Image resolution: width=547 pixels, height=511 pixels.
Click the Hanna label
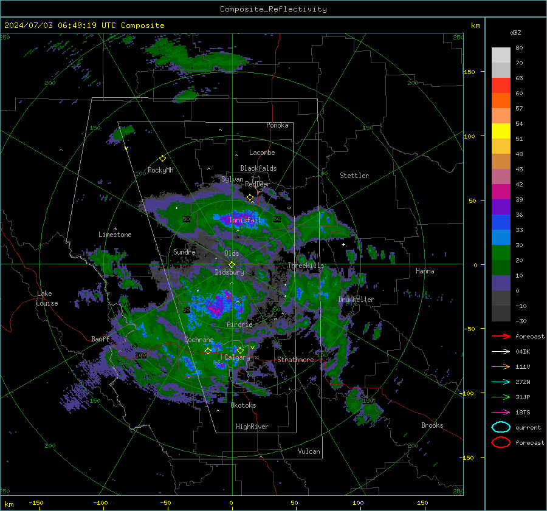[425, 271]
